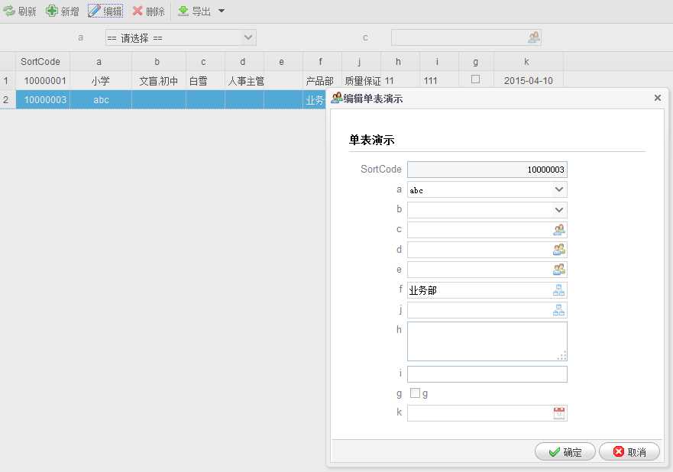Expand dropdown a showing abc
673x472 pixels.
[x=559, y=189]
